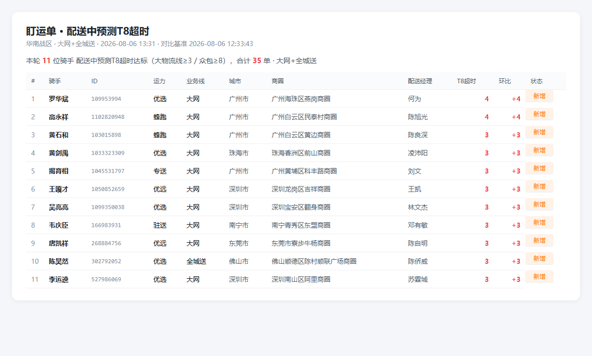Select rider name 罗华斌
This screenshot has width=592, height=356.
(59, 99)
